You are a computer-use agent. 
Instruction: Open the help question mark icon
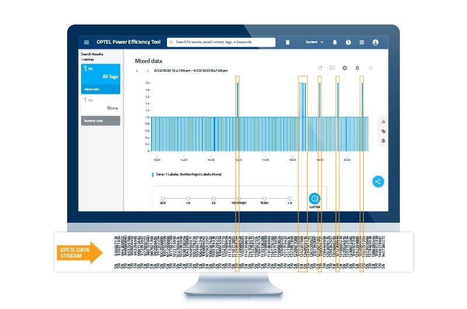pos(348,42)
